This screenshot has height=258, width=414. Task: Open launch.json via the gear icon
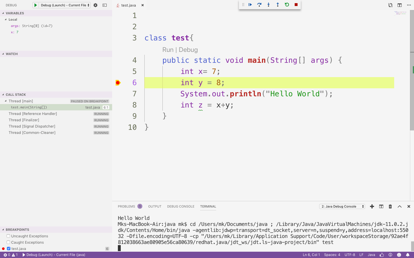[x=95, y=5]
